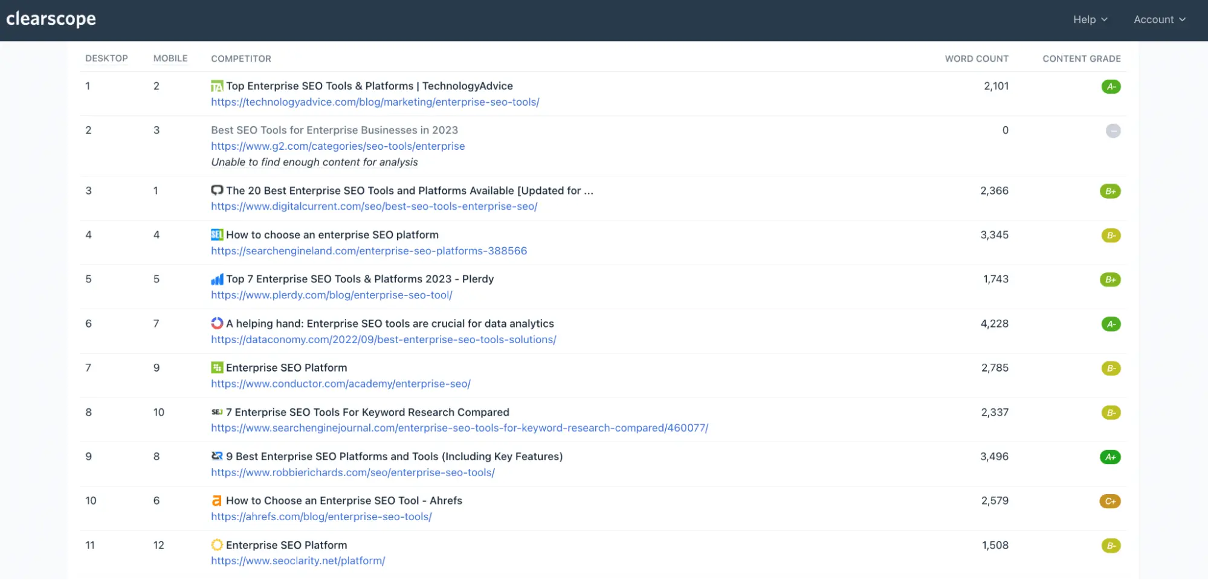Open the seoclarity.net platform URL
Viewport: 1208px width, 580px height.
point(298,561)
